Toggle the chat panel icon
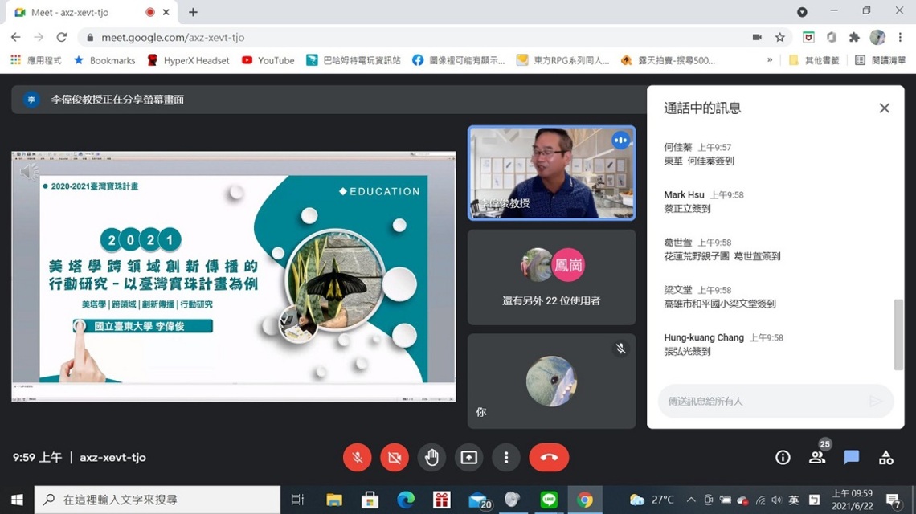Screen dimensions: 916x514 pos(851,457)
